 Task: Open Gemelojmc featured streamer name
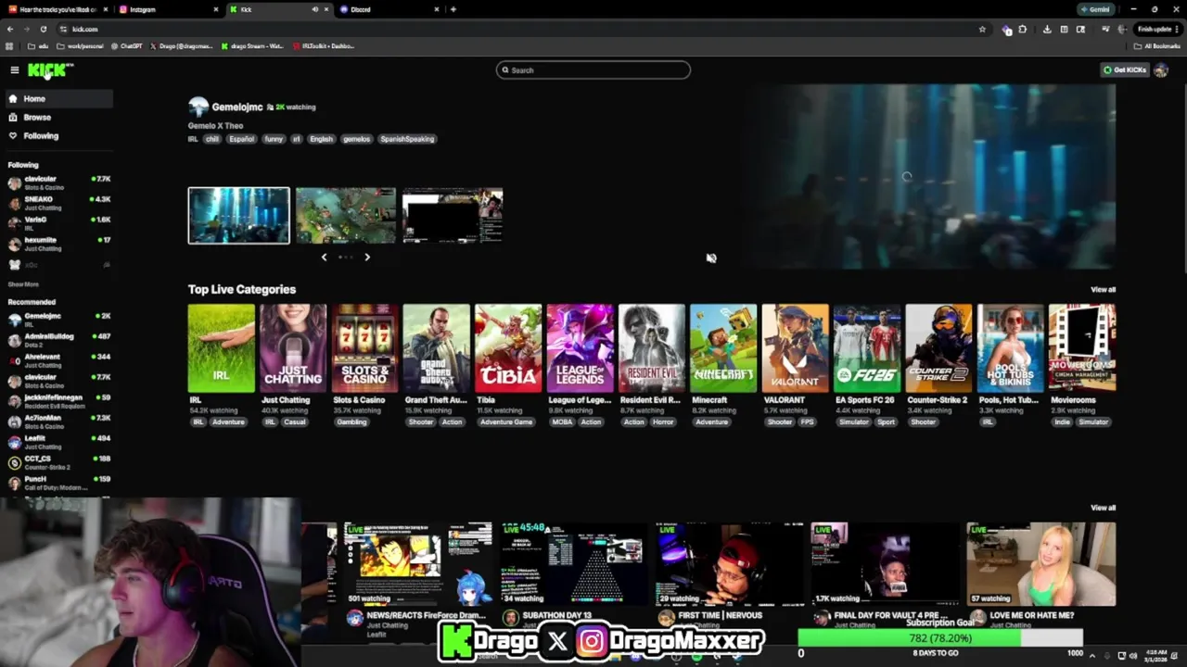[236, 107]
